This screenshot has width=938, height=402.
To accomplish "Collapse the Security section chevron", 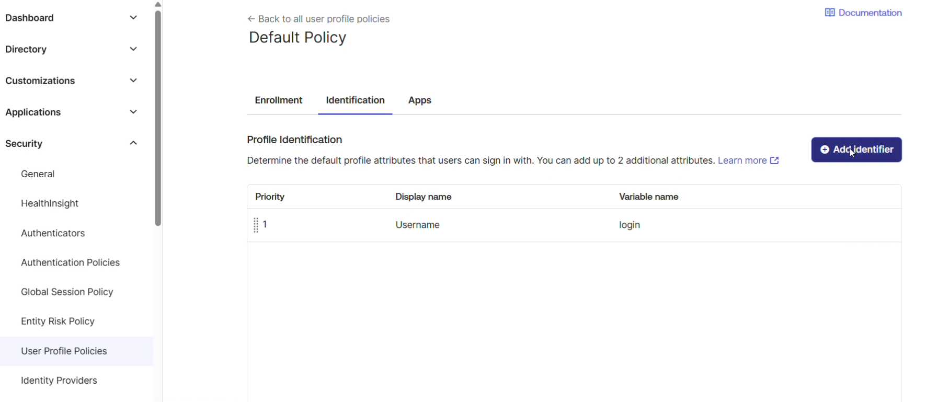I will click(x=133, y=143).
